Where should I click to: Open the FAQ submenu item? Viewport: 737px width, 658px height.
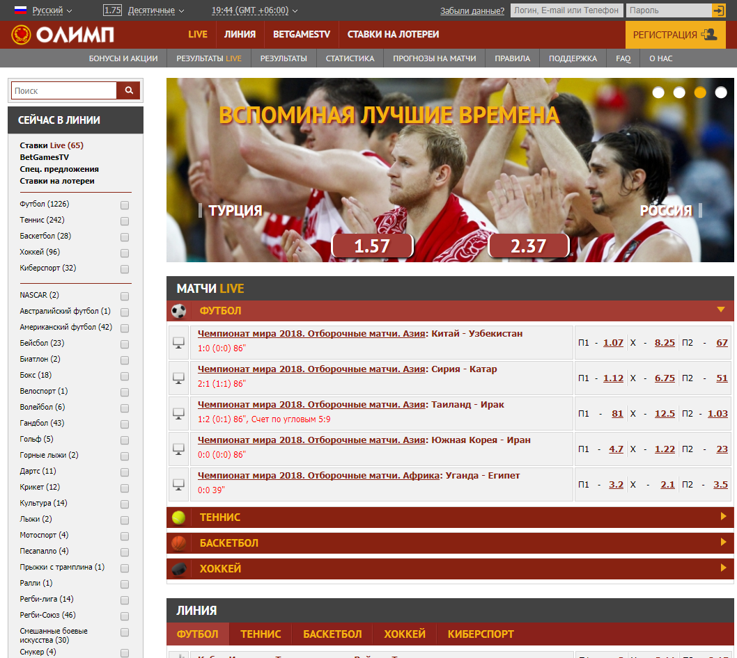pos(623,58)
